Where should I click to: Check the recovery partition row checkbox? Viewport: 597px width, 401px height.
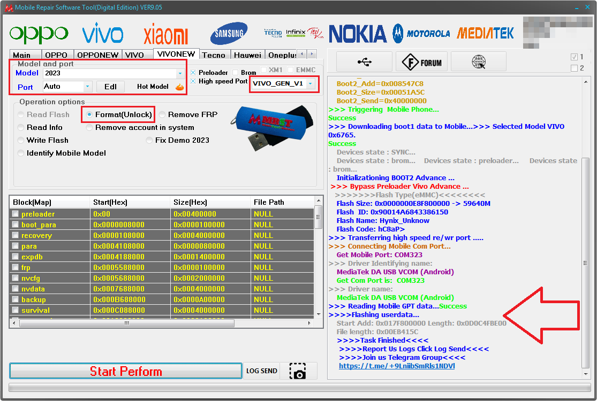click(15, 235)
